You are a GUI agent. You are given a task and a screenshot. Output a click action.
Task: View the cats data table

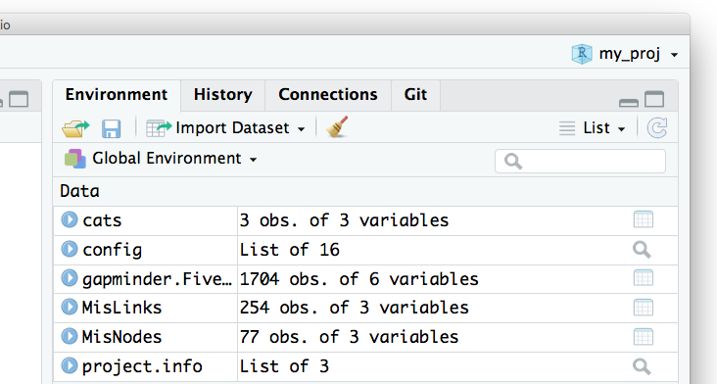coord(643,219)
